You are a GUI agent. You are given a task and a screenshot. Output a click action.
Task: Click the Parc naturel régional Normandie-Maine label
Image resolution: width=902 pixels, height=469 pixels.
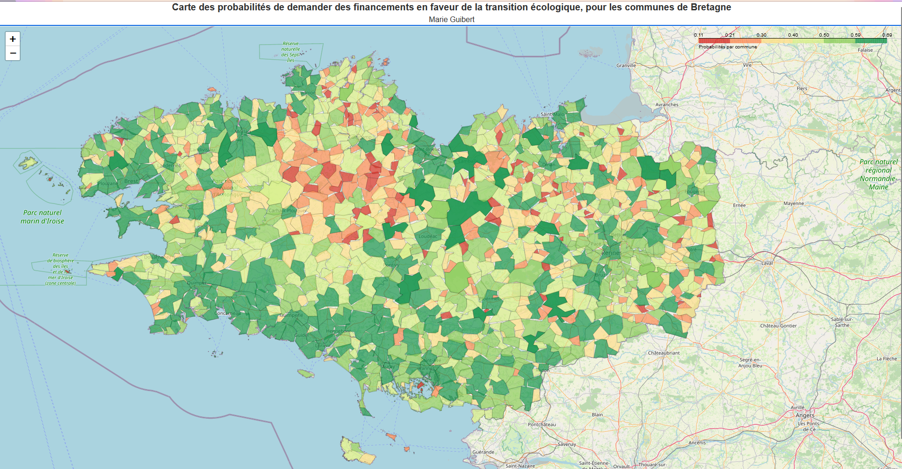(878, 174)
